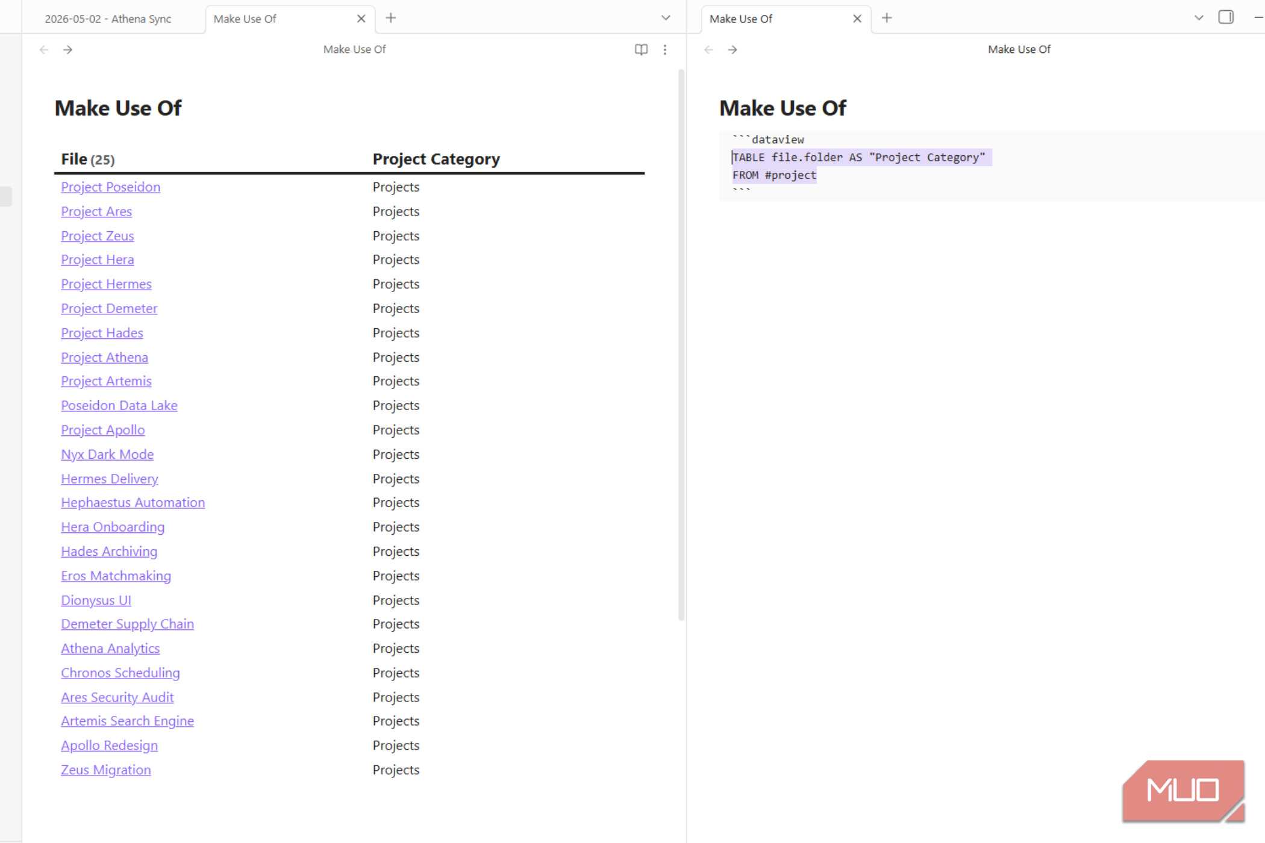Click the left pane title bar Make Use Of
The width and height of the screenshot is (1265, 843).
354,49
